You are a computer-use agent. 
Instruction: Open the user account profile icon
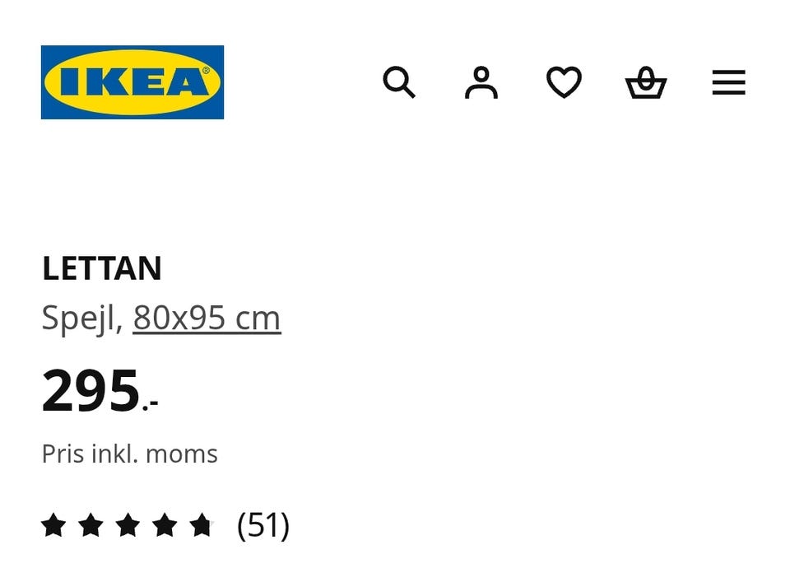click(481, 82)
